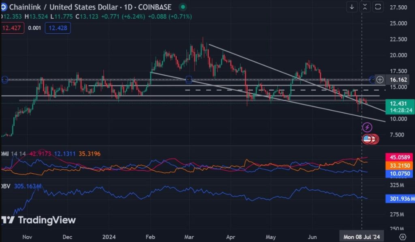Click the Nov label on the time axis
The height and width of the screenshot is (242, 415).
27,237
